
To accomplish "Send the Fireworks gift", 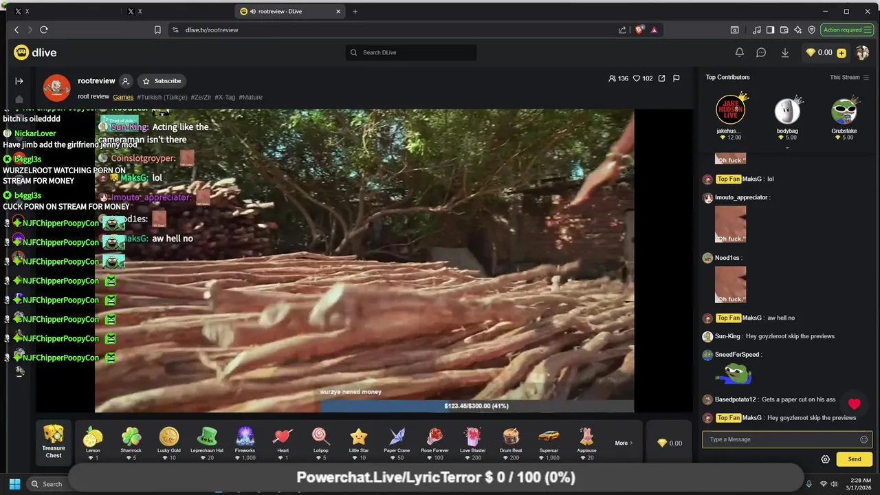I will 245,437.
